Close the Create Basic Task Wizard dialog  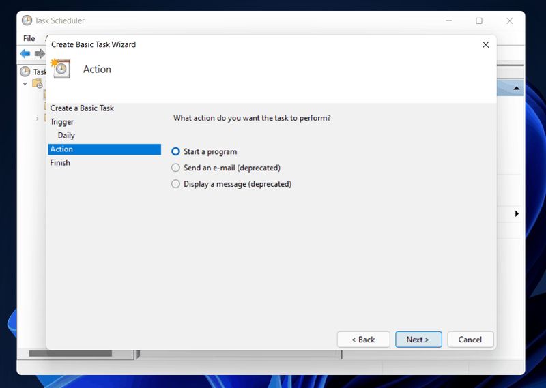click(485, 44)
